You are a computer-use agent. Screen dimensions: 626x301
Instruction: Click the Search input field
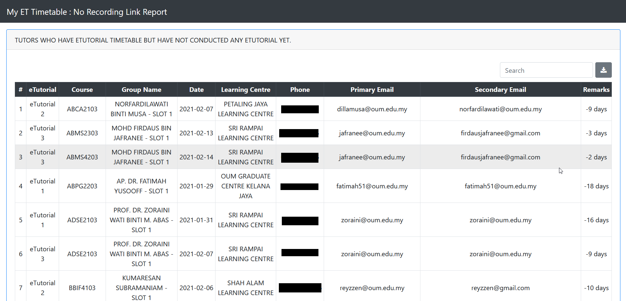[x=546, y=70]
